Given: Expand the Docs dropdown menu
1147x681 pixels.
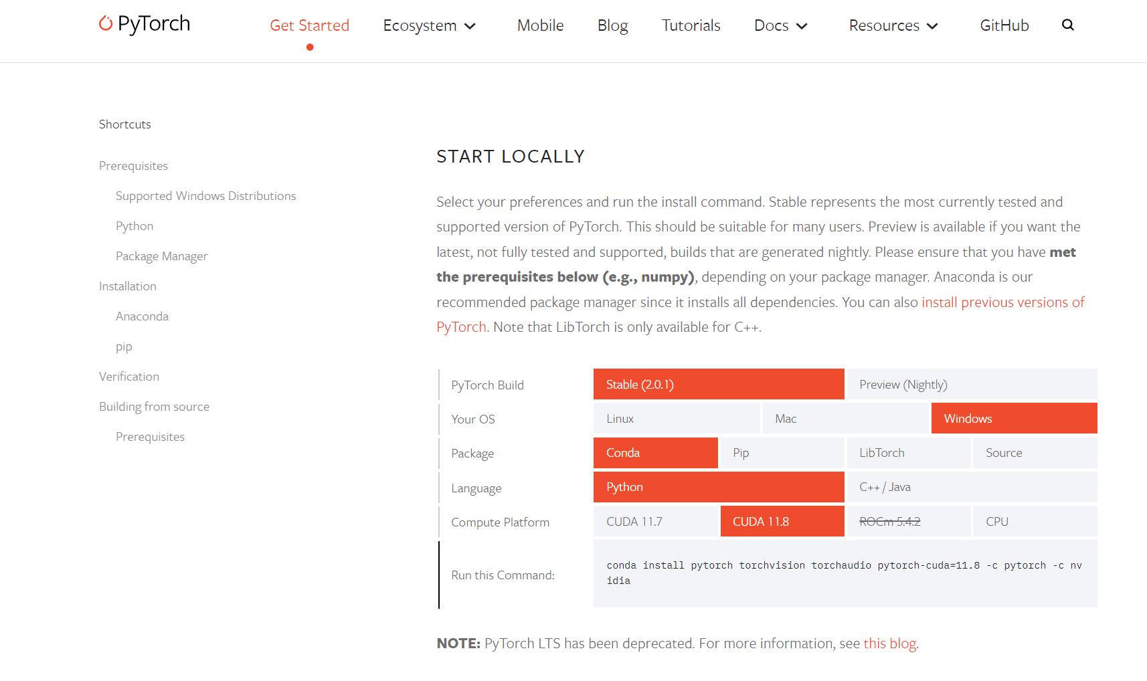Looking at the screenshot, I should point(781,25).
